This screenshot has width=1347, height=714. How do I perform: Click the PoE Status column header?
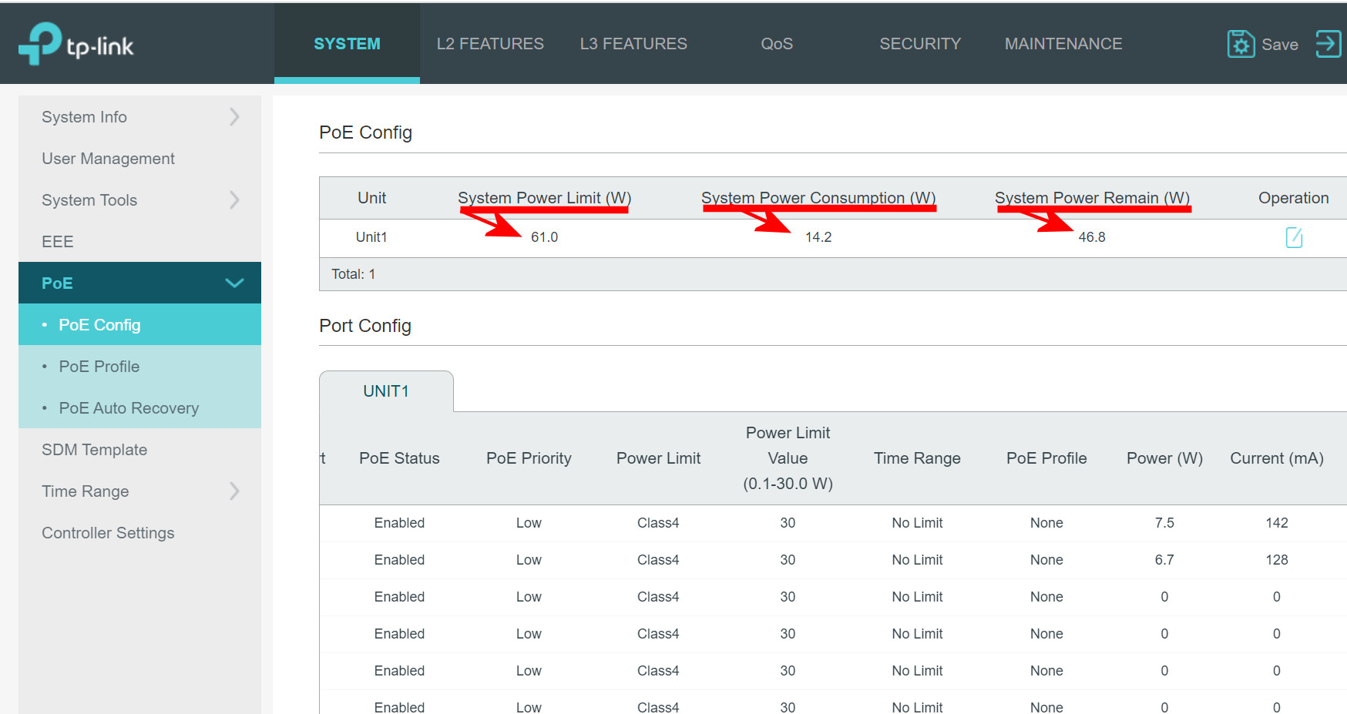coord(399,458)
